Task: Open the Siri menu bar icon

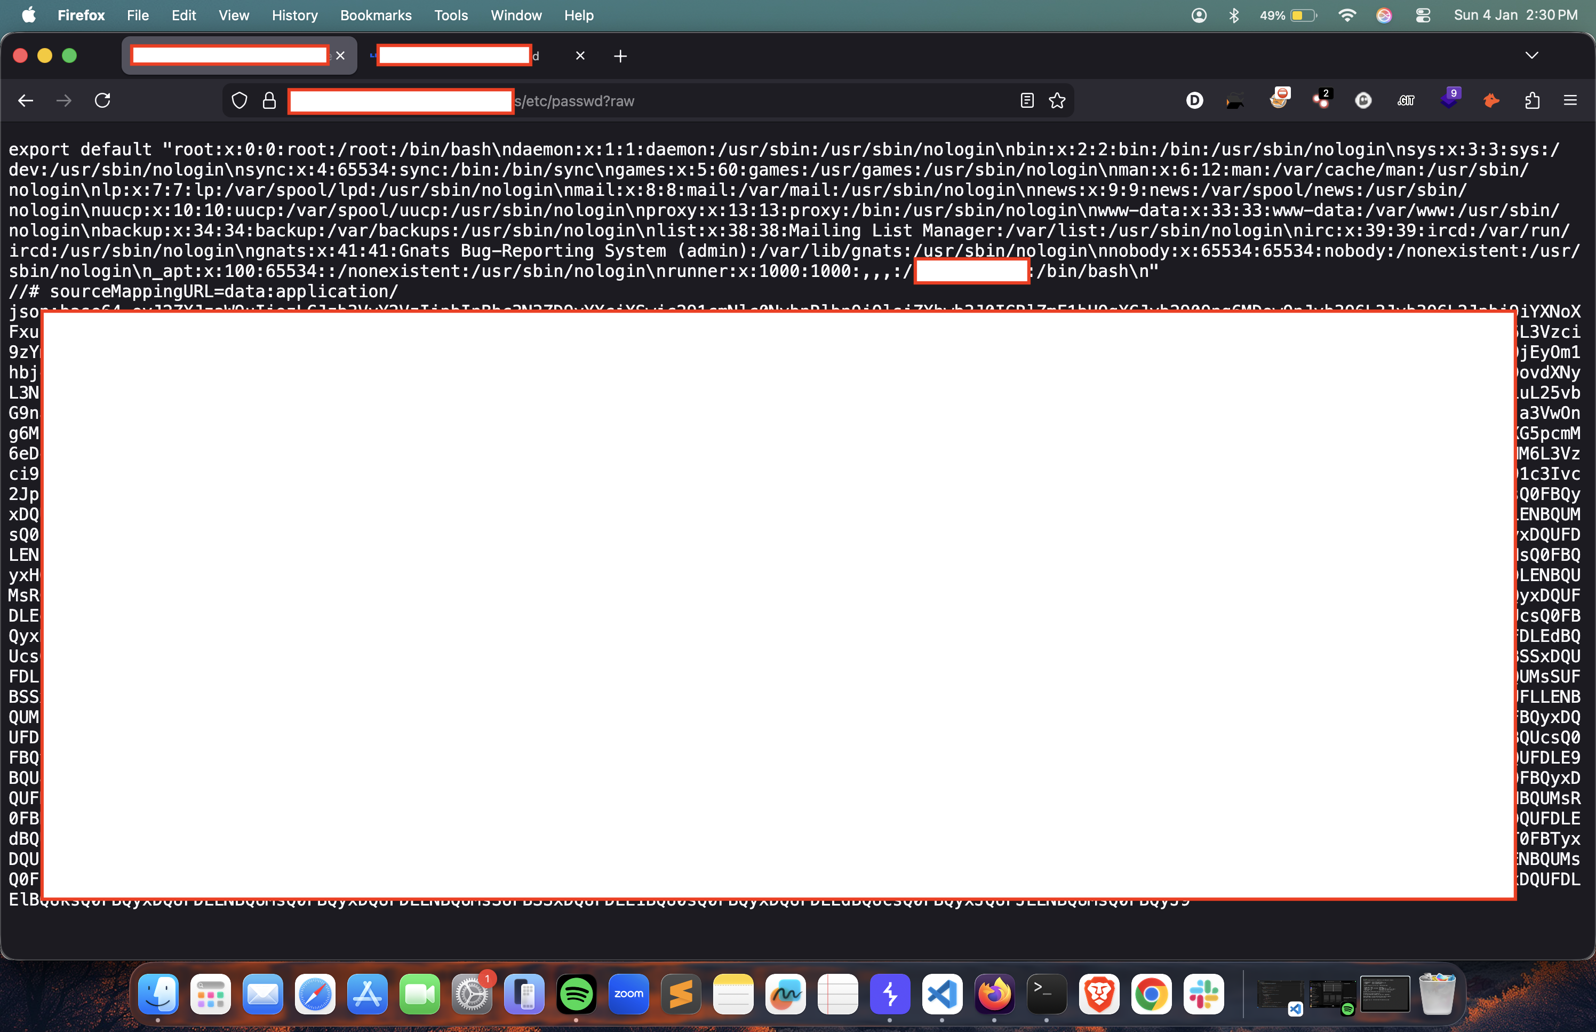Action: click(x=1384, y=15)
